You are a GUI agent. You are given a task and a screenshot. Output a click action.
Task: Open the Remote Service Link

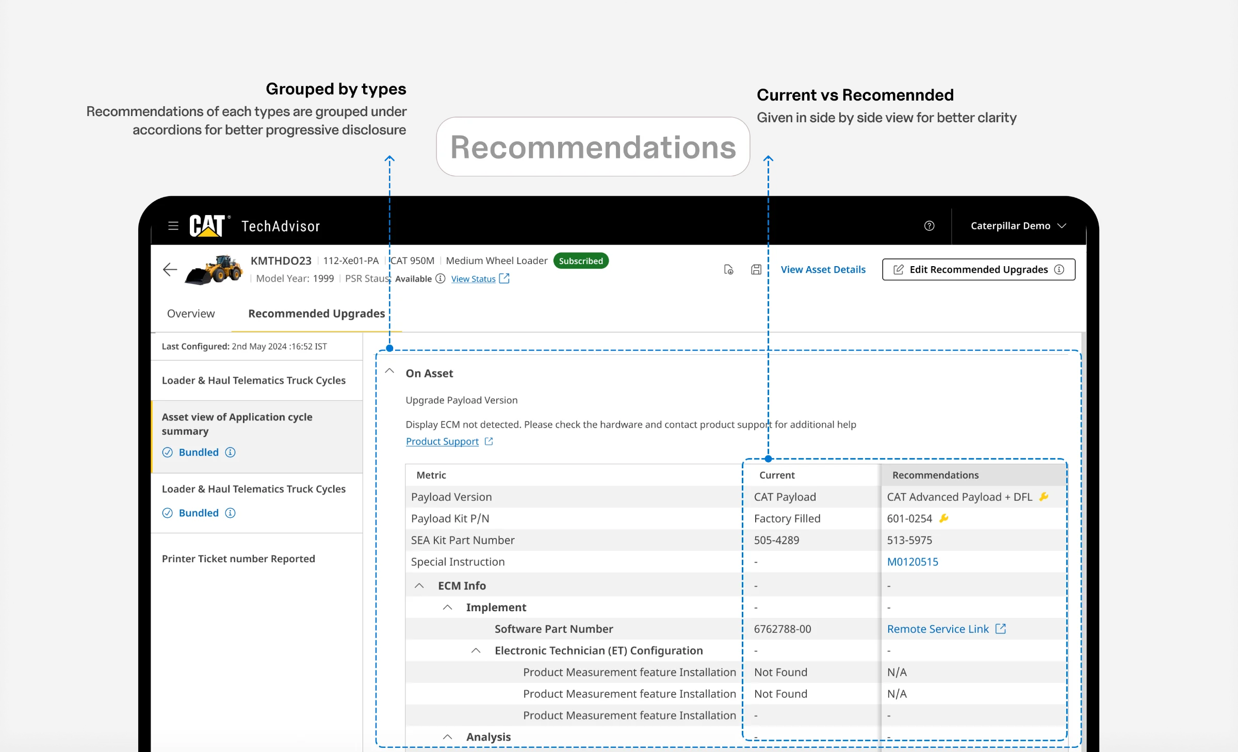point(938,629)
